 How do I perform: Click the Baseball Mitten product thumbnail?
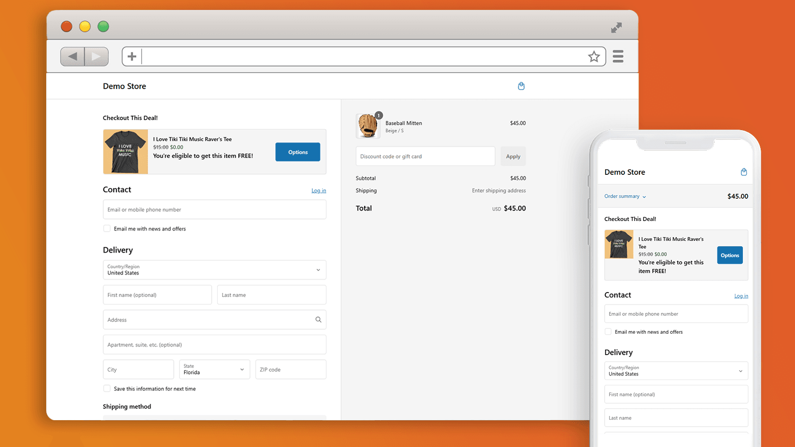368,126
